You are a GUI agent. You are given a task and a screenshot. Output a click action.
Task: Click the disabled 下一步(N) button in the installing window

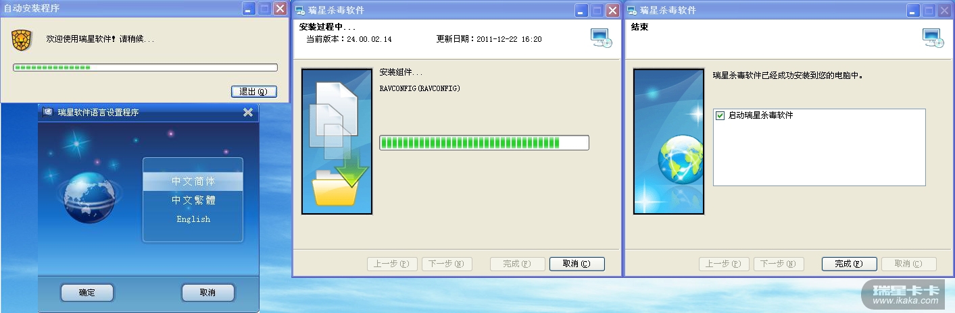tap(447, 264)
